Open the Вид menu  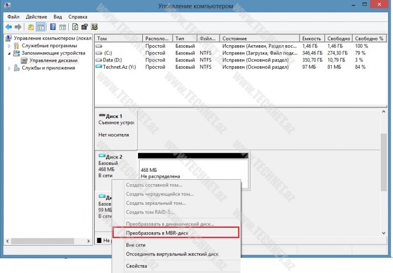57,17
